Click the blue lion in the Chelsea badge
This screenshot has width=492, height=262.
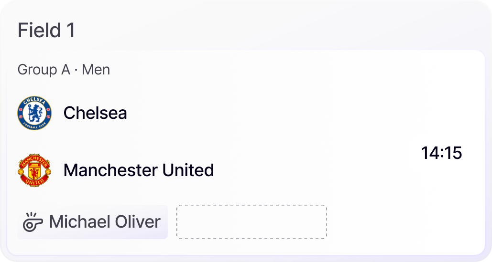click(x=34, y=113)
